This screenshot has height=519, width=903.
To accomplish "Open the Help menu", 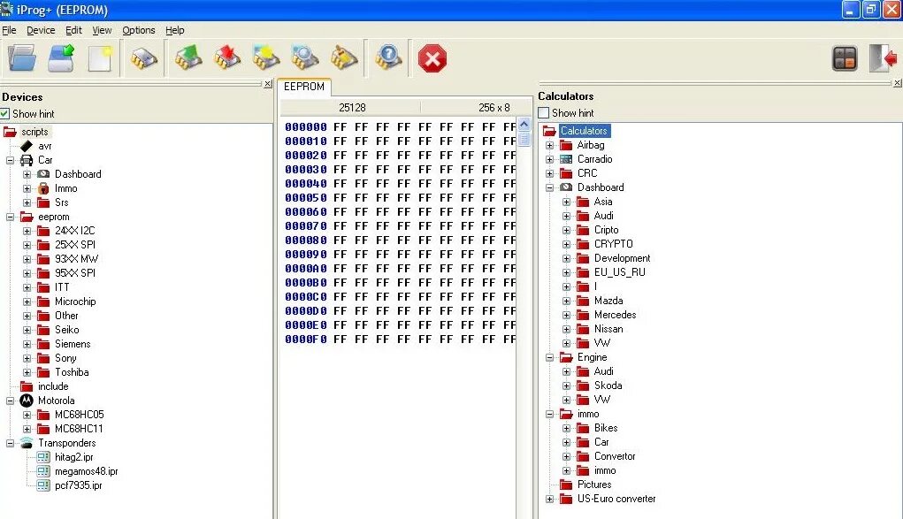I will click(x=174, y=30).
